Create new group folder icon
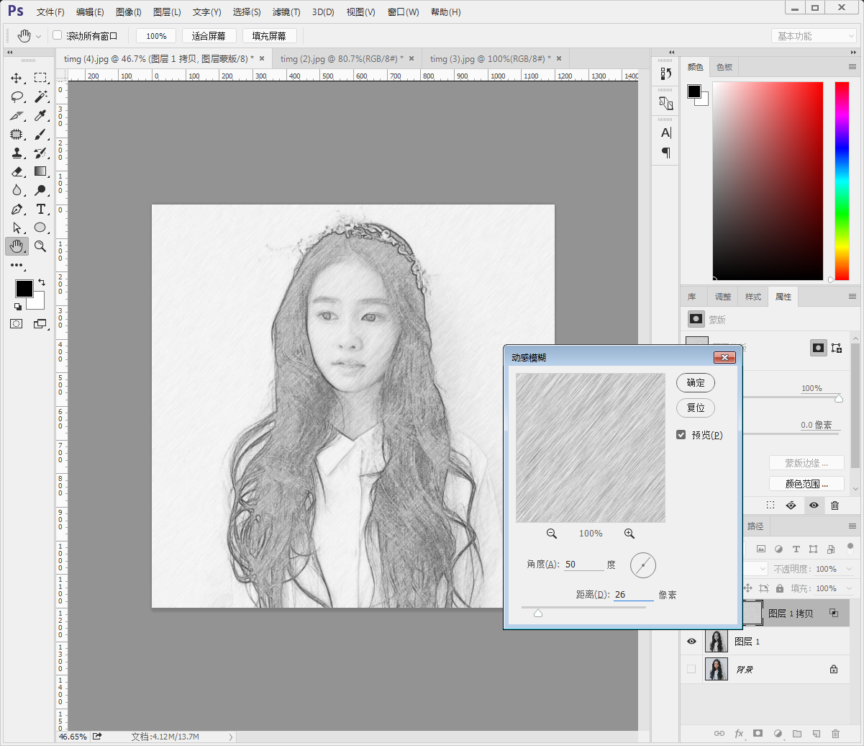Screen dimensions: 864x746 tap(796, 733)
